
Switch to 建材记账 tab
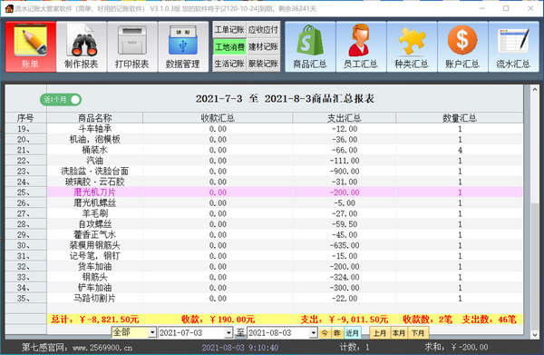[263, 47]
